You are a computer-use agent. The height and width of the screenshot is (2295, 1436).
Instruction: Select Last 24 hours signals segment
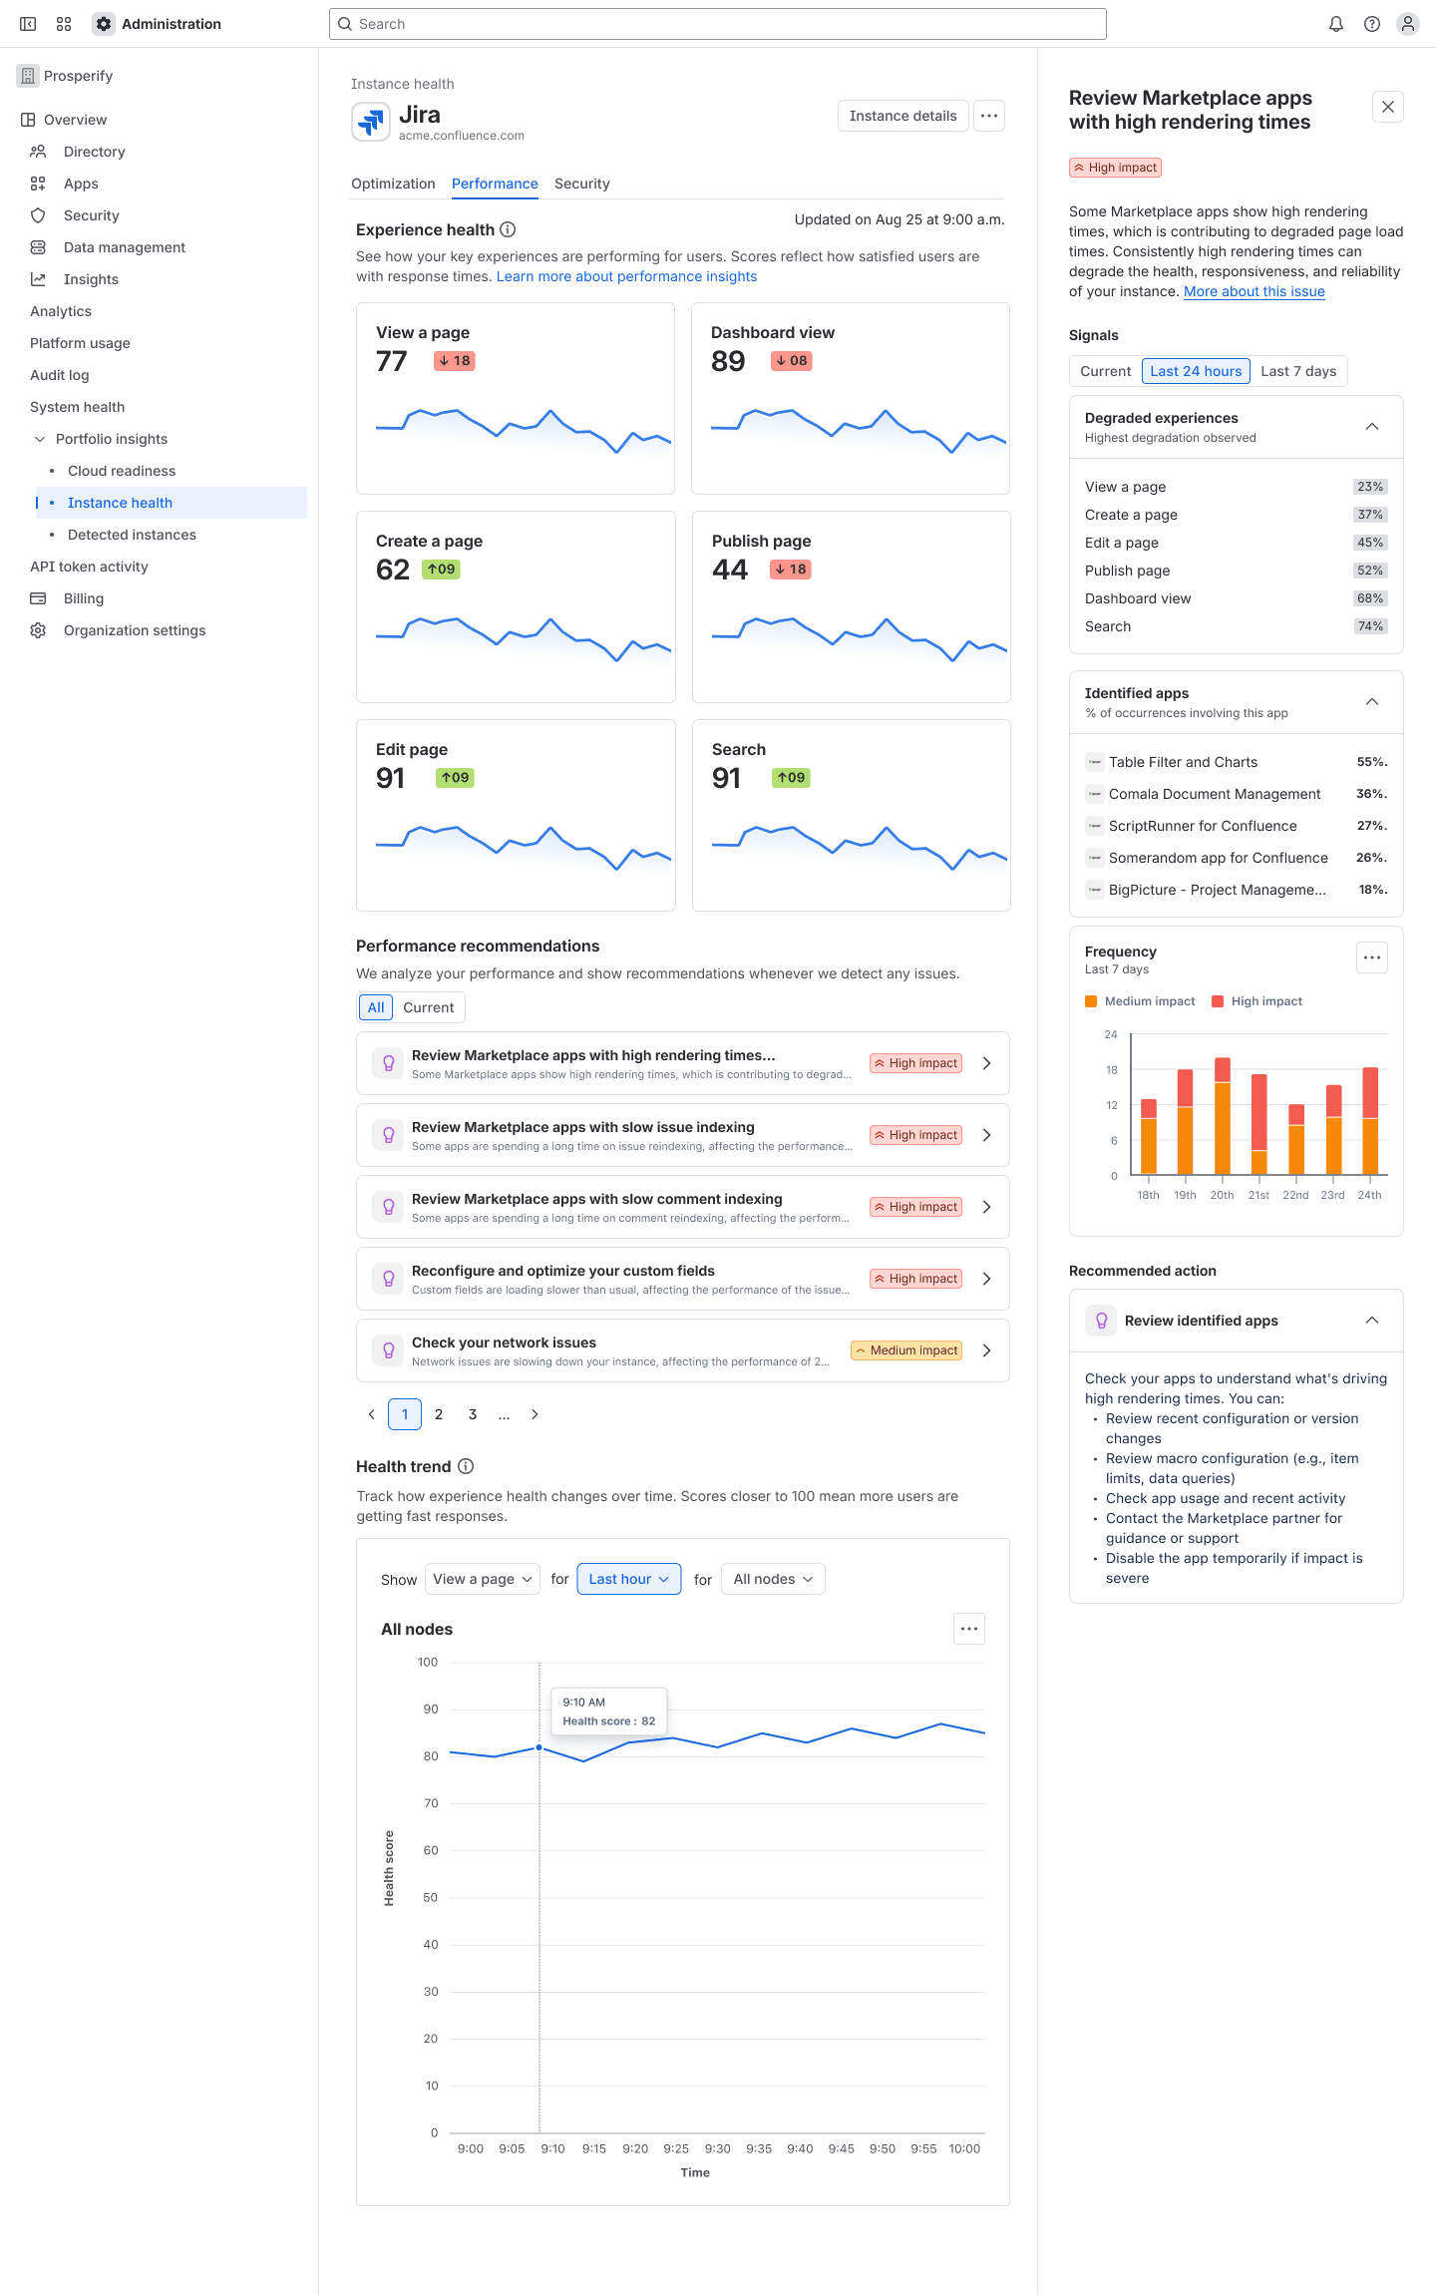1196,371
